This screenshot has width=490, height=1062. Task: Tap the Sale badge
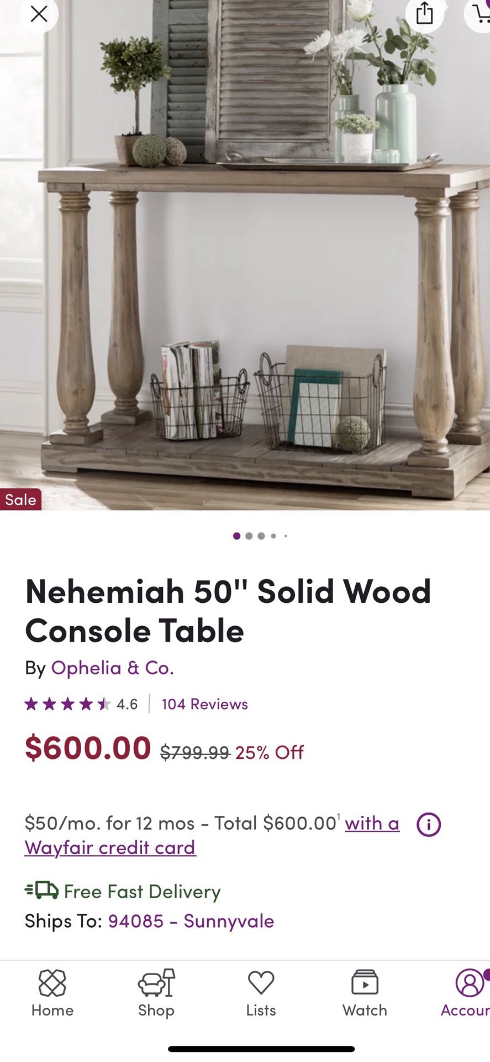coord(20,499)
